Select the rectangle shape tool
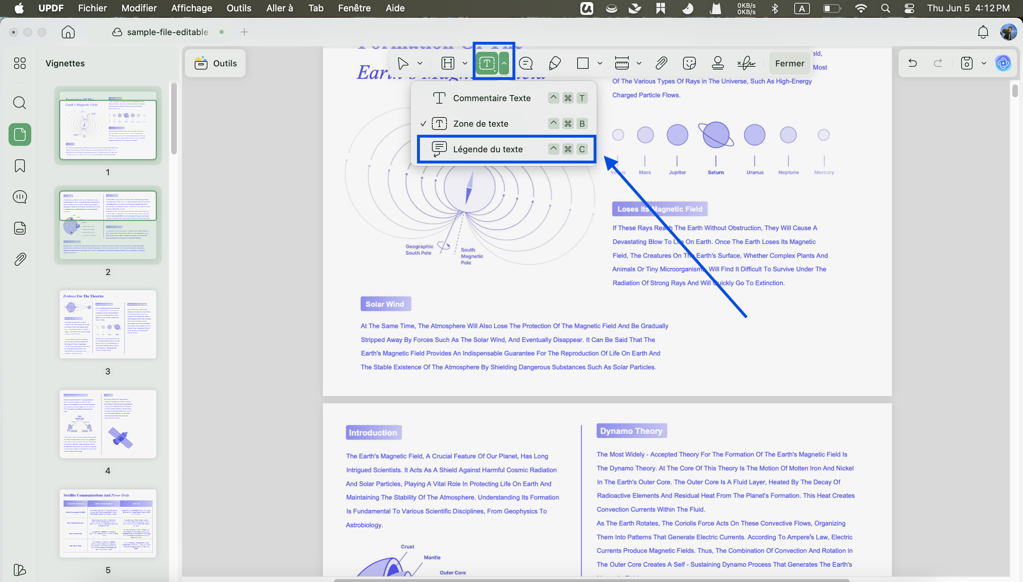This screenshot has width=1023, height=582. [583, 63]
